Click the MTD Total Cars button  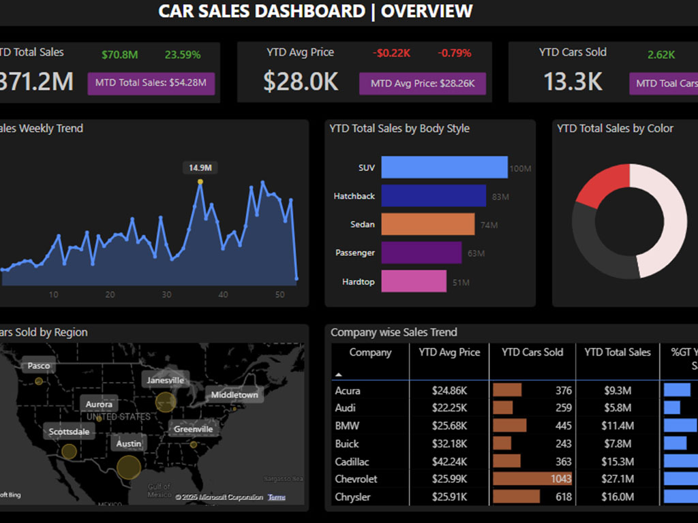(663, 83)
